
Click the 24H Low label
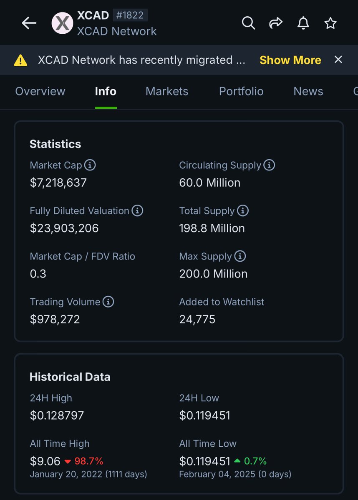(x=199, y=398)
